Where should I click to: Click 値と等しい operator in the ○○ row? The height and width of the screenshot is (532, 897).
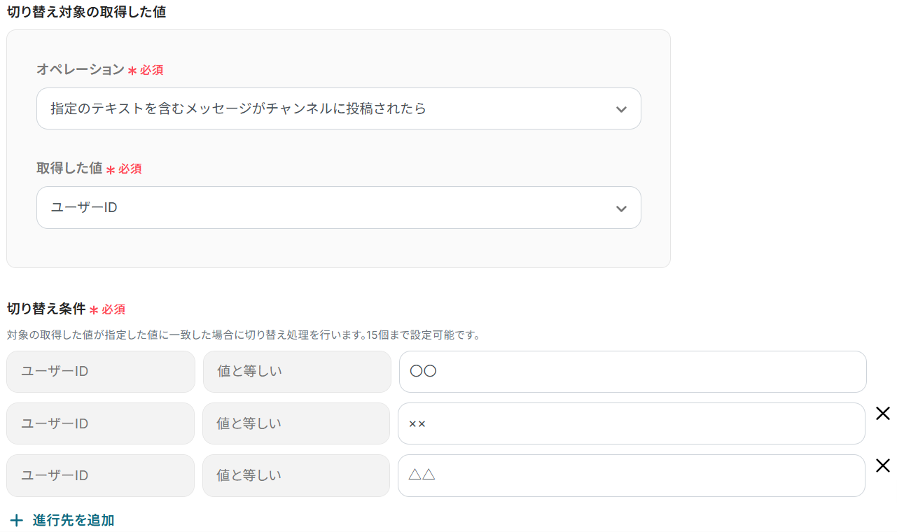tap(297, 372)
